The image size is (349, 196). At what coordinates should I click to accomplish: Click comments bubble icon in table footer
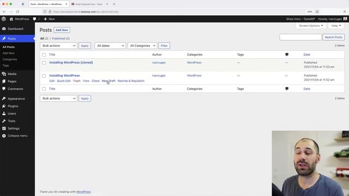click(x=287, y=89)
